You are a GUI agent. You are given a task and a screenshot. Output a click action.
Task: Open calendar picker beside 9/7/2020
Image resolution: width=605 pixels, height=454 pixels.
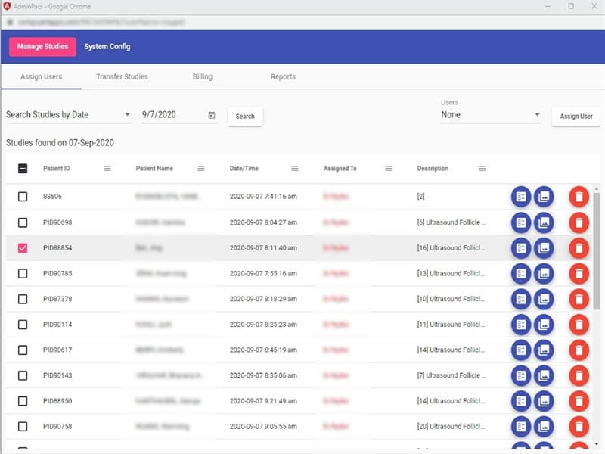point(212,115)
